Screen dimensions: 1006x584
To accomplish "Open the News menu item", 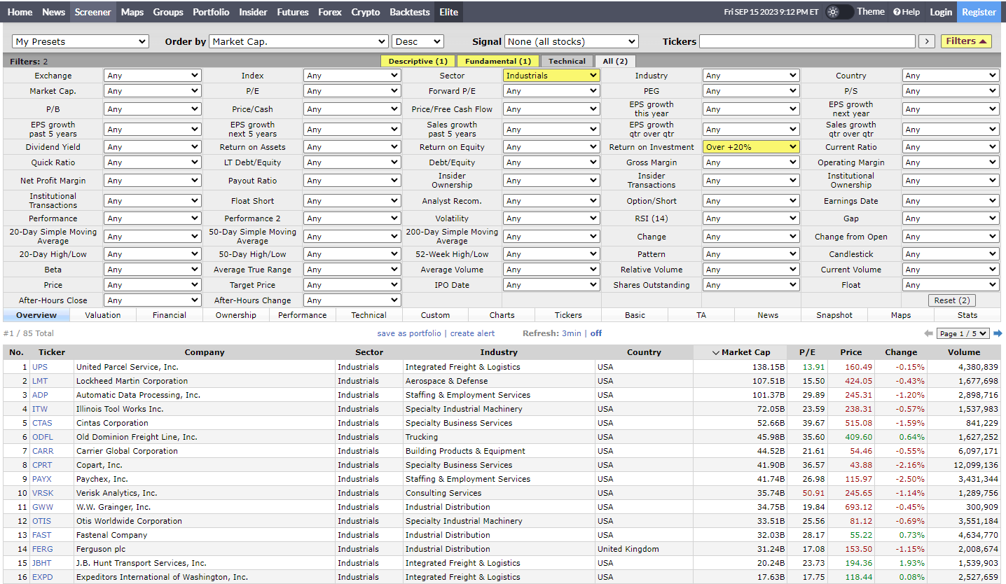I will (x=54, y=12).
